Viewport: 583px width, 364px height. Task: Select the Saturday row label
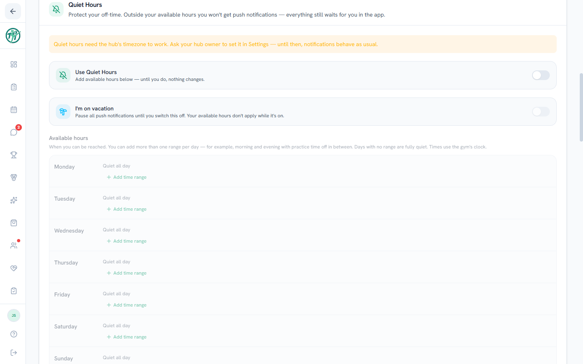pos(66,326)
